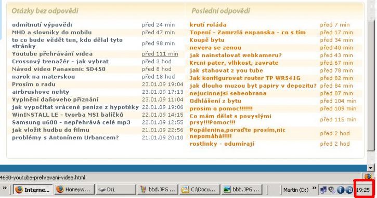
Task: Open "problémy s Antonínem Urbancem?" question
Action: [66, 138]
